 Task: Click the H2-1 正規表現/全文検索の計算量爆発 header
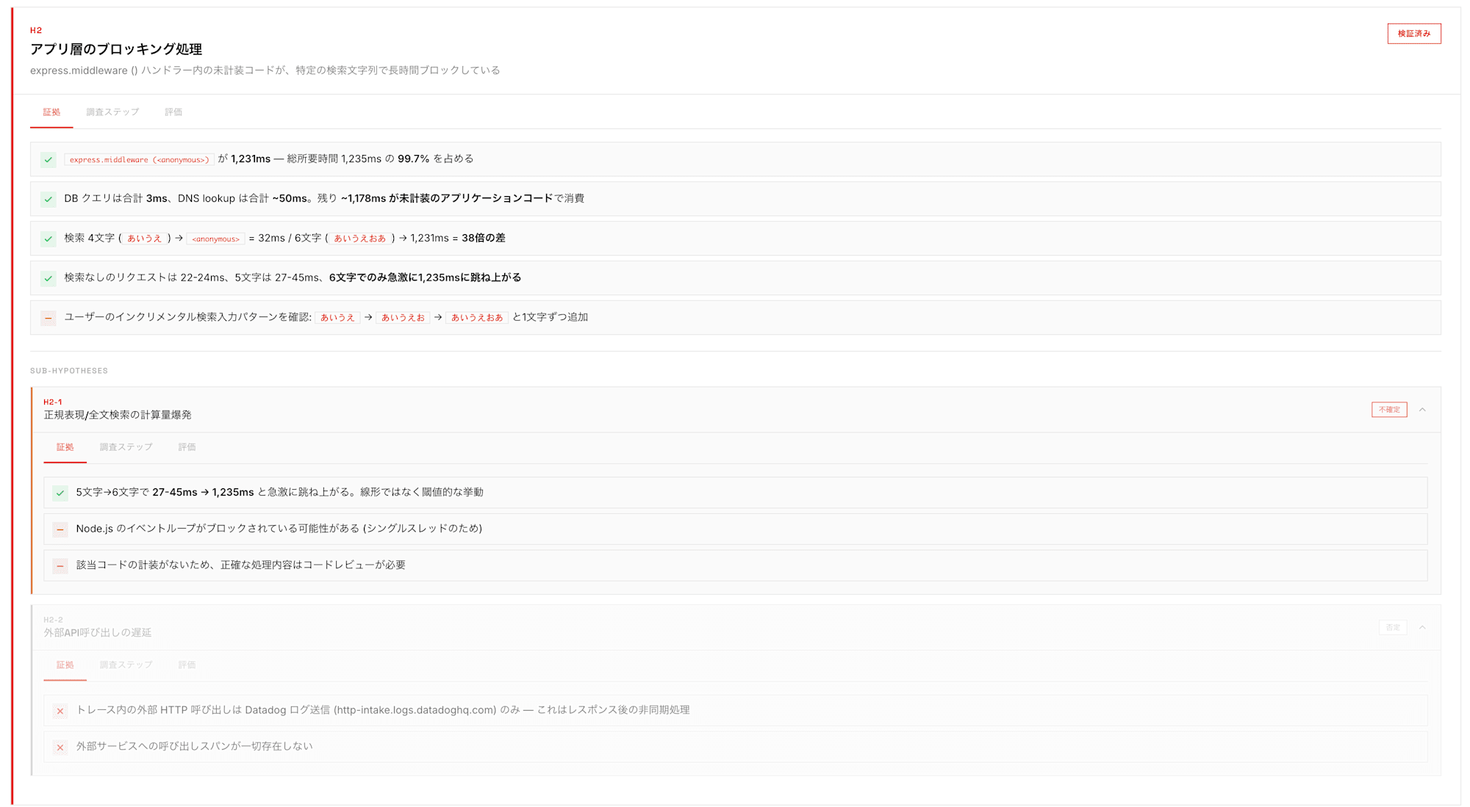click(118, 415)
